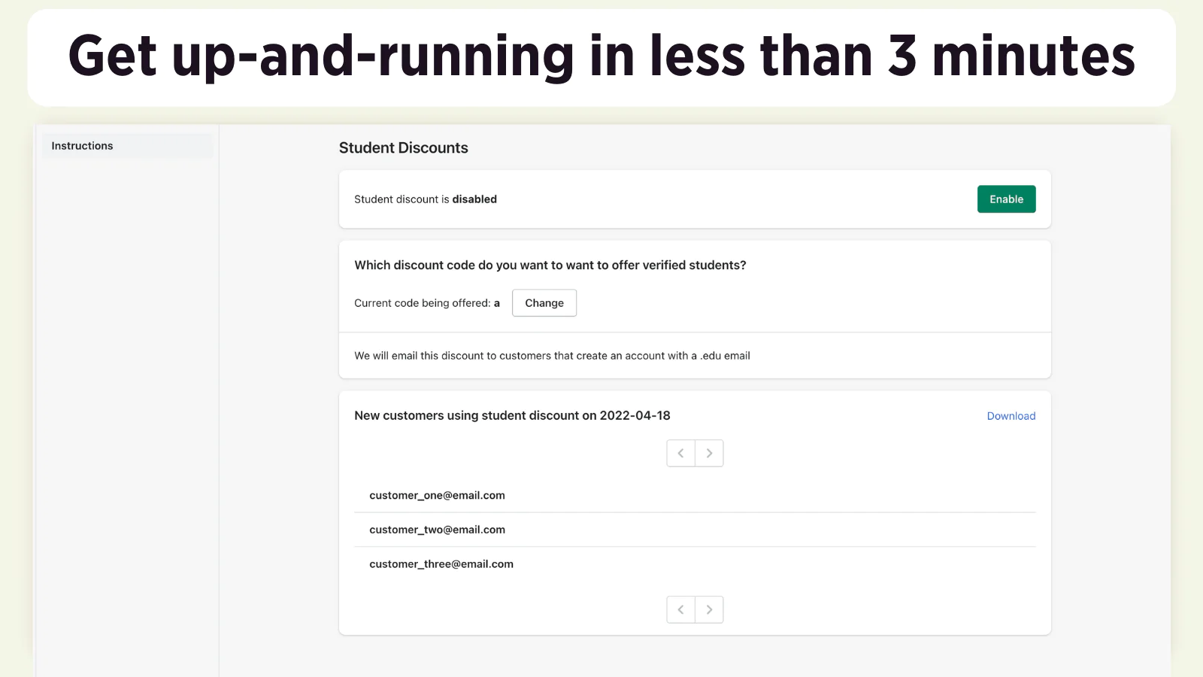Click the bold 'disabled' status word
This screenshot has width=1203, height=677.
(x=474, y=199)
